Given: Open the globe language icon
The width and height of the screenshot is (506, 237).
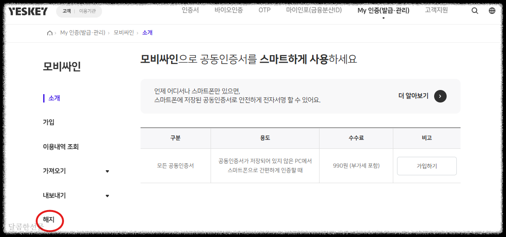Looking at the screenshot, I should 492,11.
